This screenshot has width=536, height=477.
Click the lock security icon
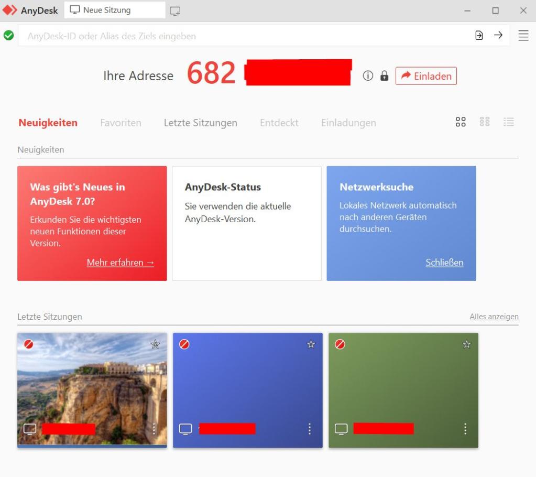point(384,76)
